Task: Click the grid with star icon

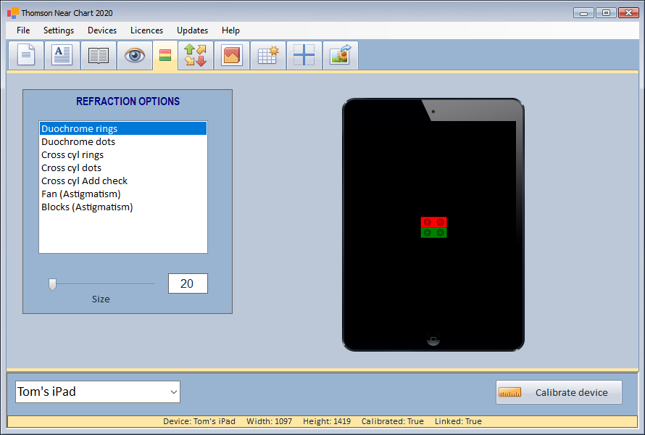Action: 268,56
